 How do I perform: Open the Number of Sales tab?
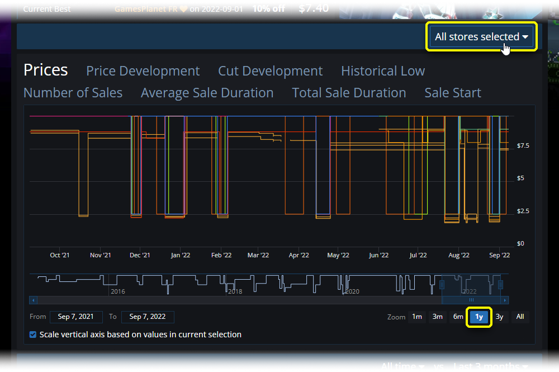73,92
